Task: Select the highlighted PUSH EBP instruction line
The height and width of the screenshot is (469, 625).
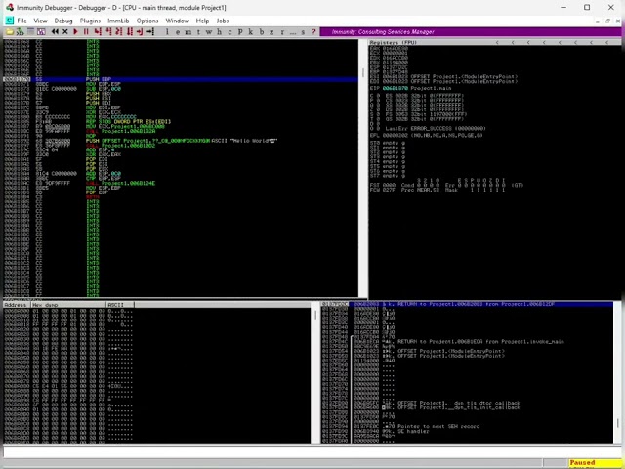Action: 180,79
